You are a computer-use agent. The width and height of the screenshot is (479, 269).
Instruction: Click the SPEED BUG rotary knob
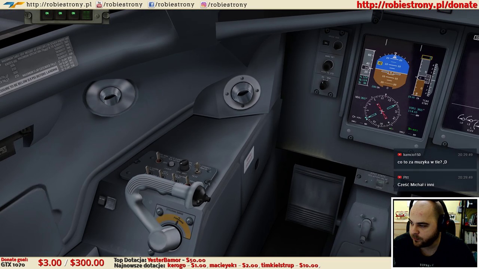click(338, 45)
